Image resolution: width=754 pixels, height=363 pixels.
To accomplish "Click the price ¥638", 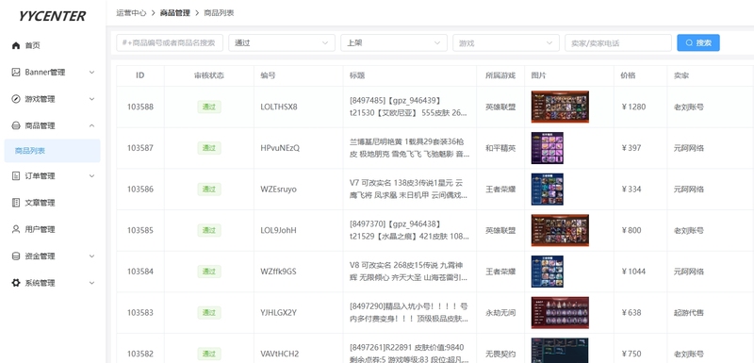I will tap(631, 312).
